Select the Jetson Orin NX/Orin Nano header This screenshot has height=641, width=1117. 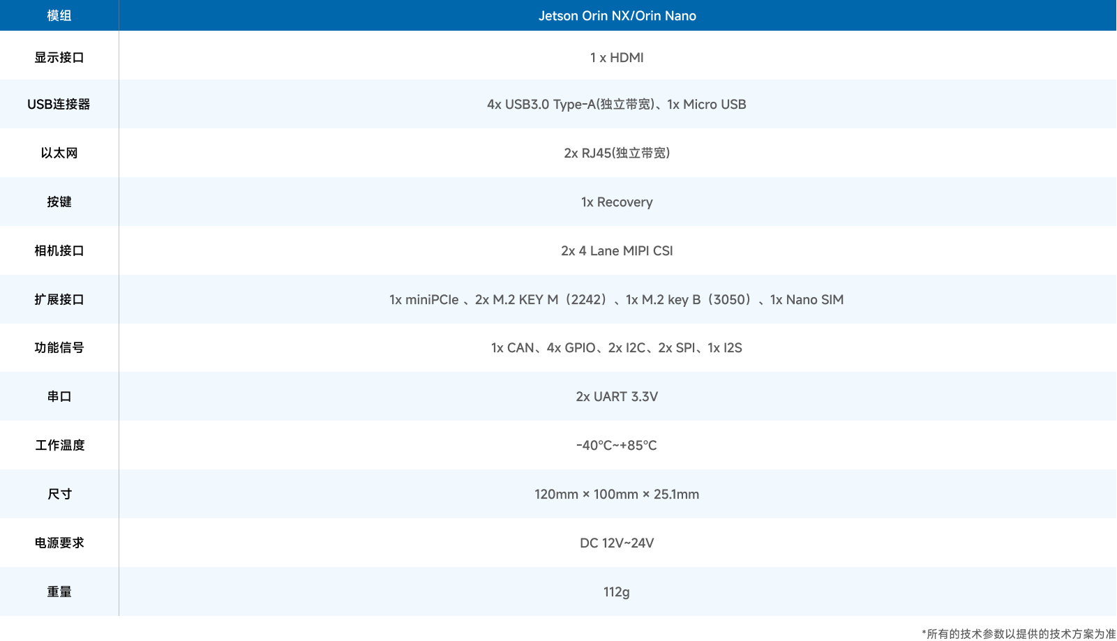pyautogui.click(x=617, y=15)
